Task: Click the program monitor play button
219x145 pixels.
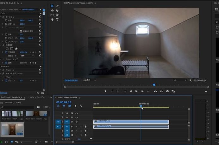Action: coord(136,91)
